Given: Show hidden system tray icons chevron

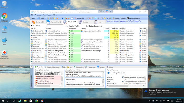Looking at the screenshot, I should (x=150, y=101).
